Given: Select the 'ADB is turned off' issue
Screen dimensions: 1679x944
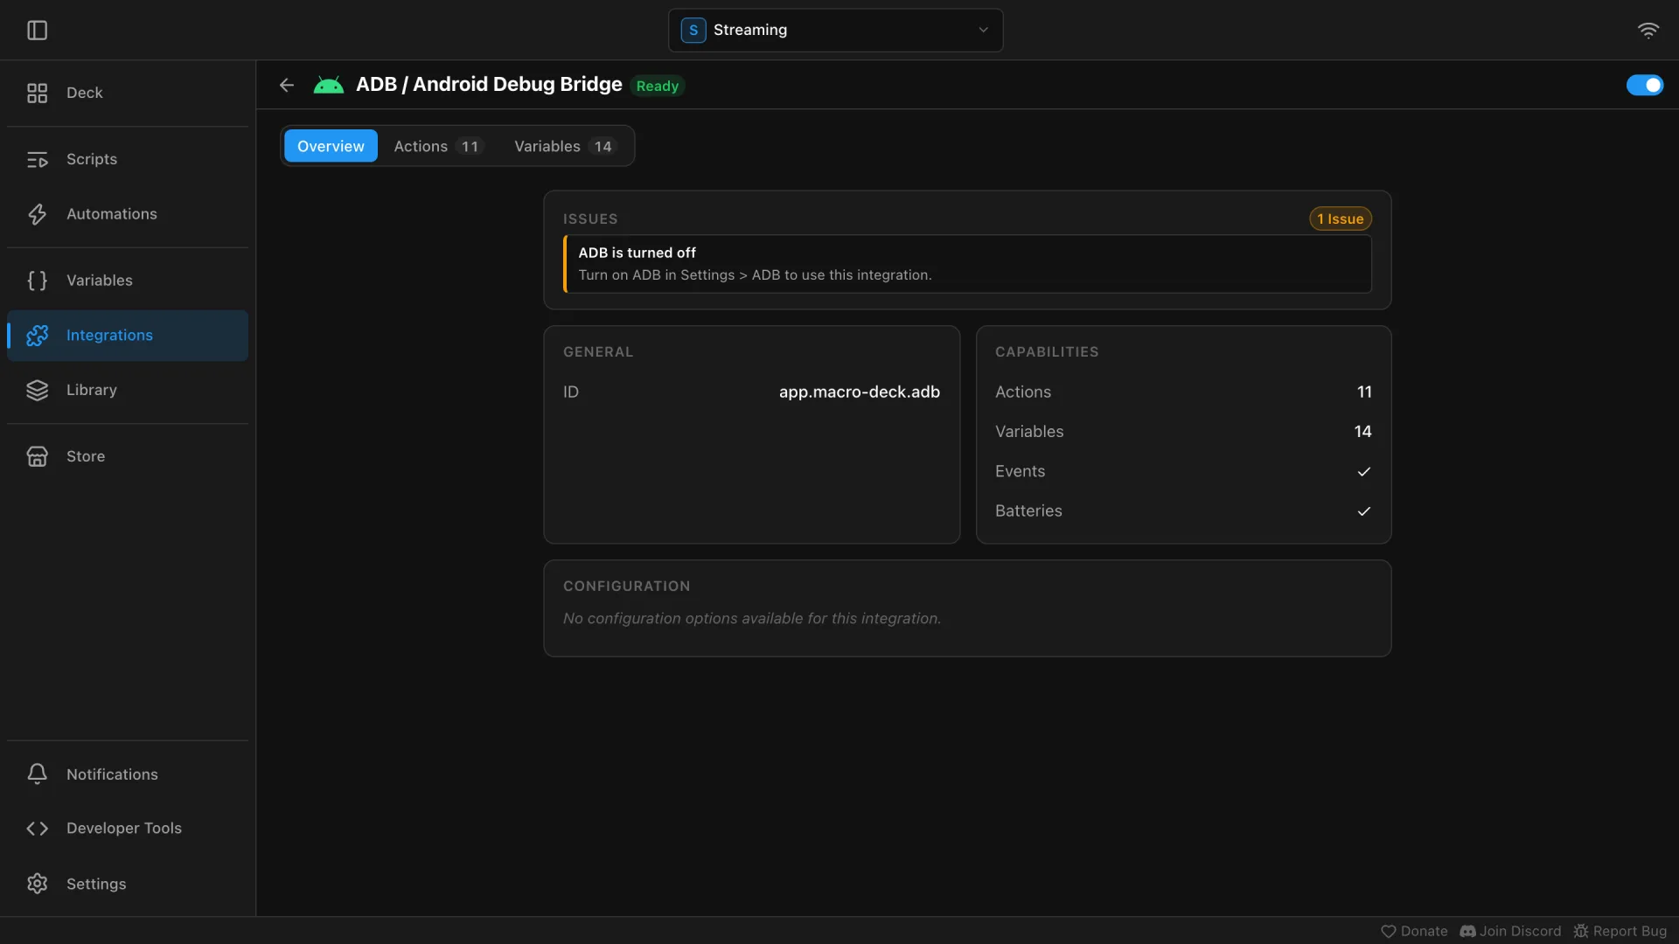Looking at the screenshot, I should (x=967, y=264).
